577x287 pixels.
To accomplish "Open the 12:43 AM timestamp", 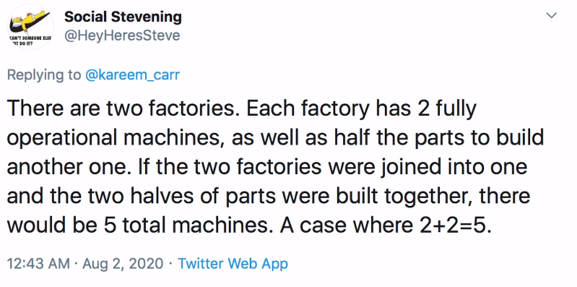I will (38, 264).
